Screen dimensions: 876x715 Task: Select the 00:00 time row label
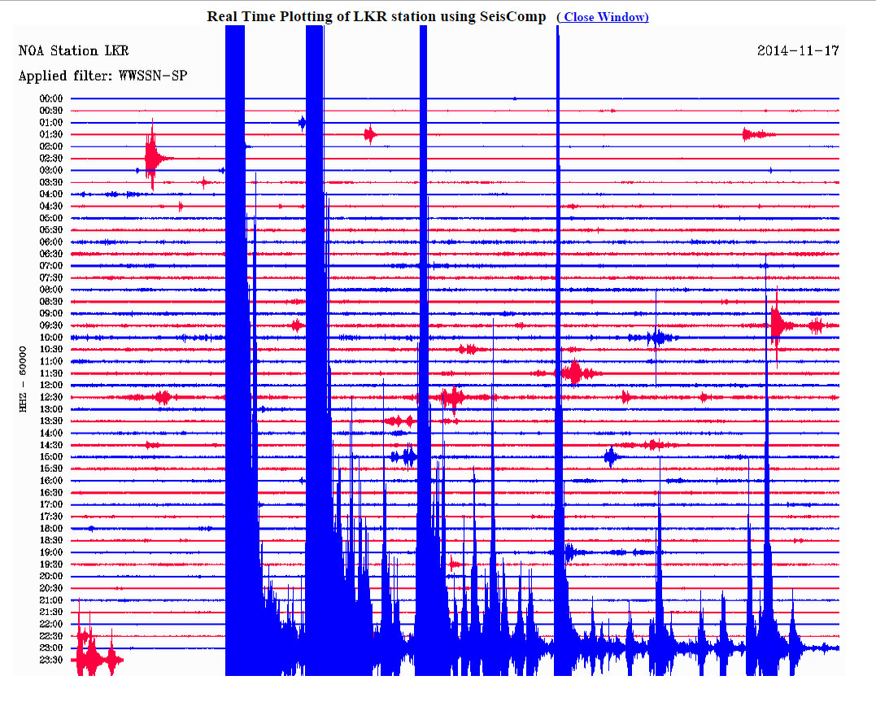tap(51, 98)
